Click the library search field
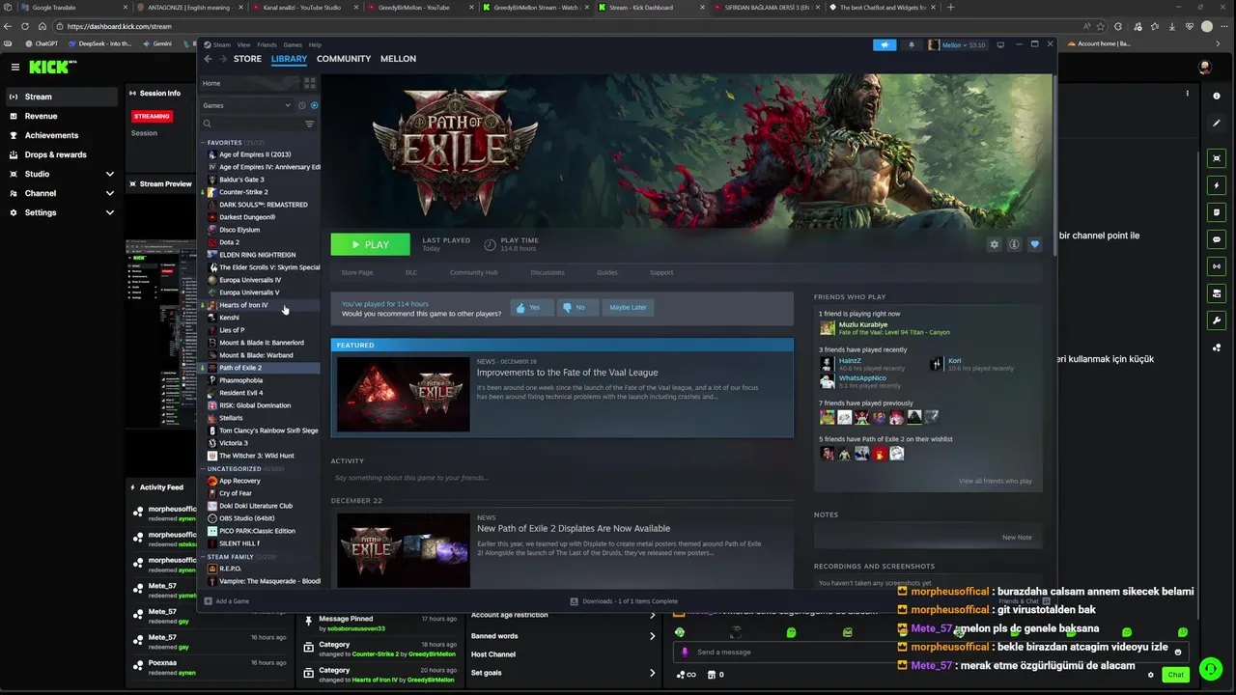Viewport: 1236px width, 695px height. (252, 124)
